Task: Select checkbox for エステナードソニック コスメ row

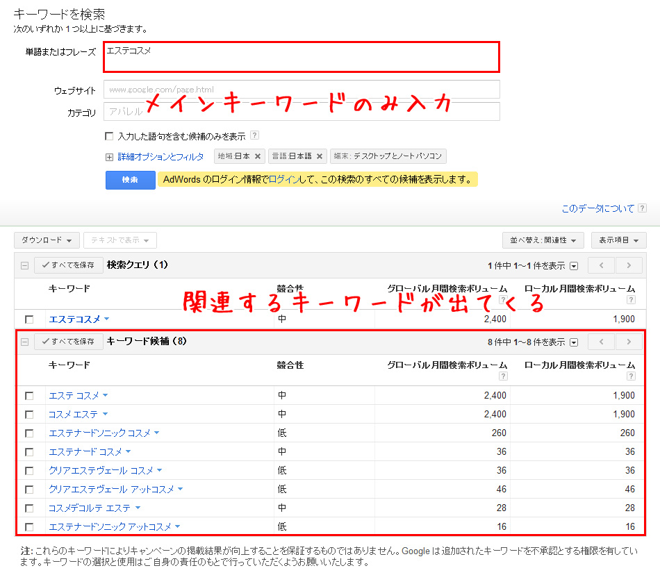Action: (29, 433)
